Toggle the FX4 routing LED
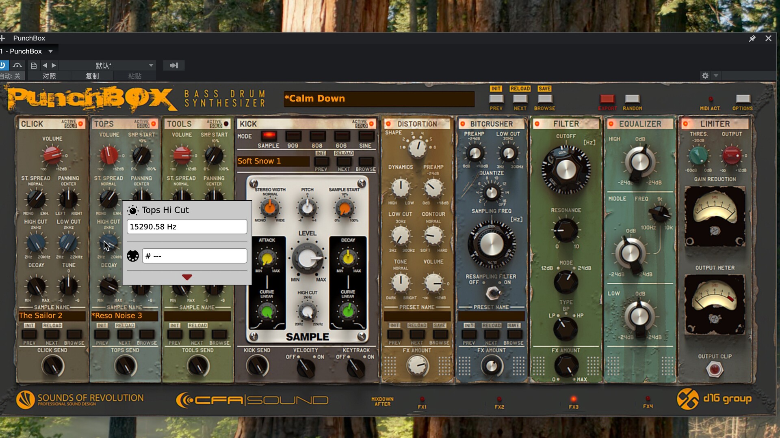 (648, 399)
